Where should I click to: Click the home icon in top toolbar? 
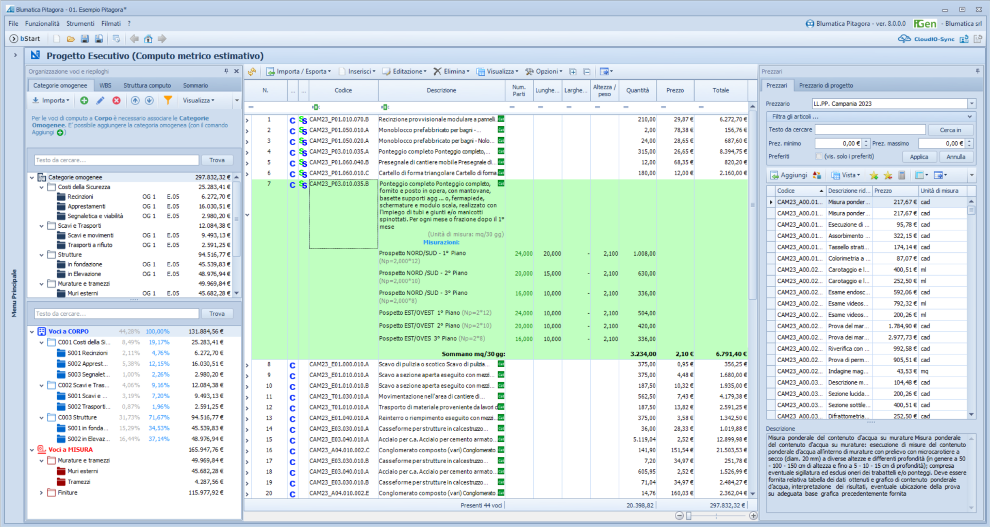[x=148, y=39]
